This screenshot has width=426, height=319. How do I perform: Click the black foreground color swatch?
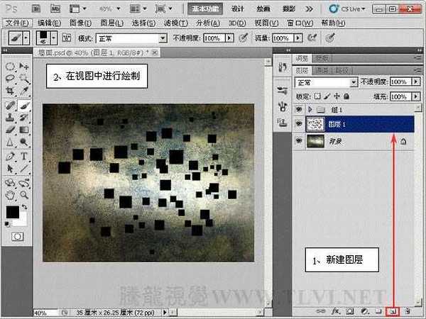click(12, 211)
